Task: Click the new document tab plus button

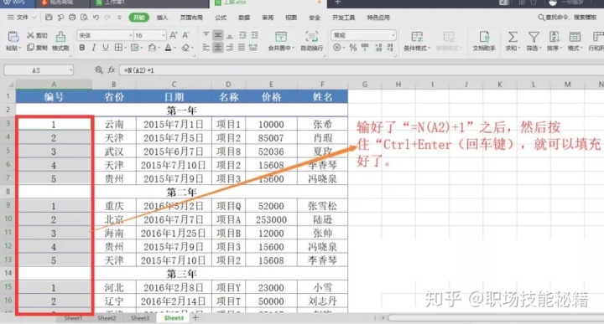Action: click(338, 3)
